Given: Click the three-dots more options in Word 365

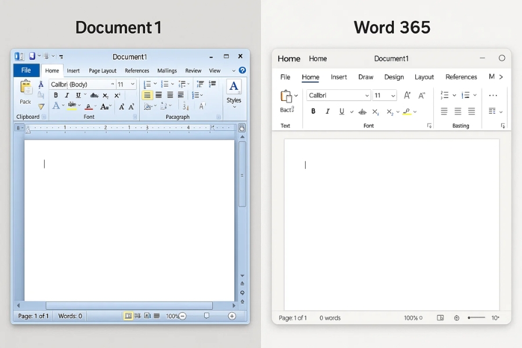Looking at the screenshot, I should (x=492, y=96).
